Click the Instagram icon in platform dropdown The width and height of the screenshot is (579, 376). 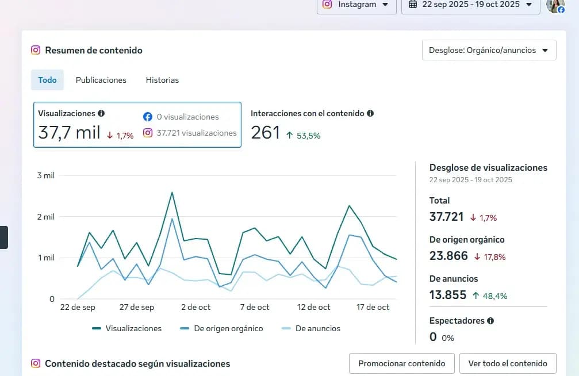tap(327, 4)
